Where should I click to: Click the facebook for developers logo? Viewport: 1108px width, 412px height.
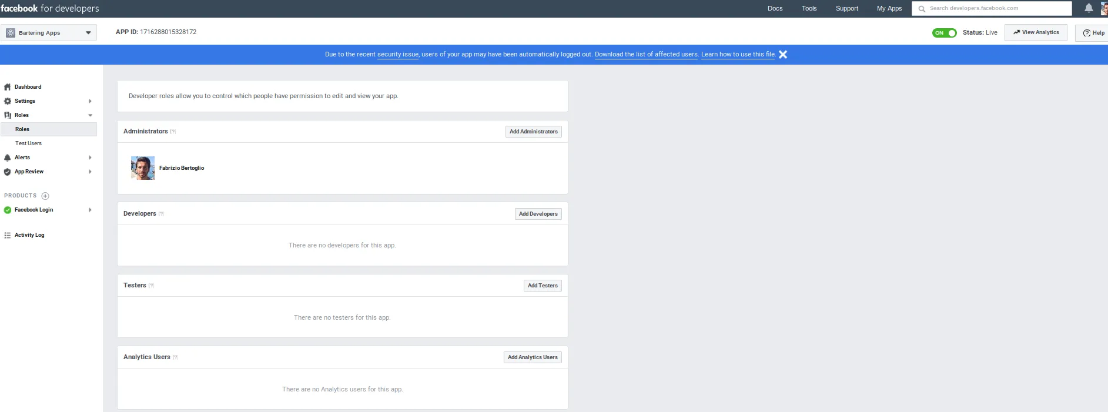point(49,8)
